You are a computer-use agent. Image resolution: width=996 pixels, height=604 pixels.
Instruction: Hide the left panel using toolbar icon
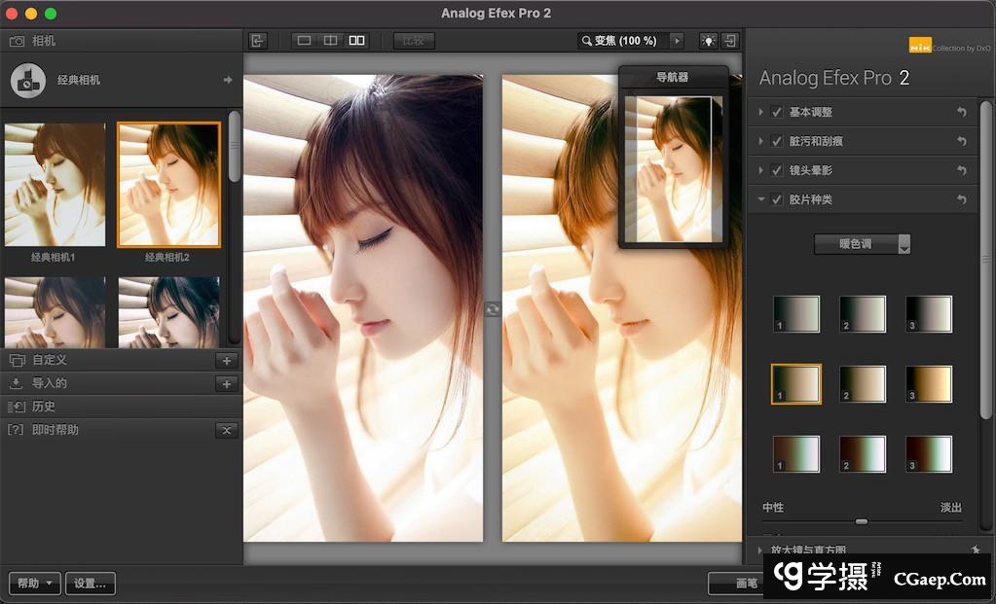(257, 41)
